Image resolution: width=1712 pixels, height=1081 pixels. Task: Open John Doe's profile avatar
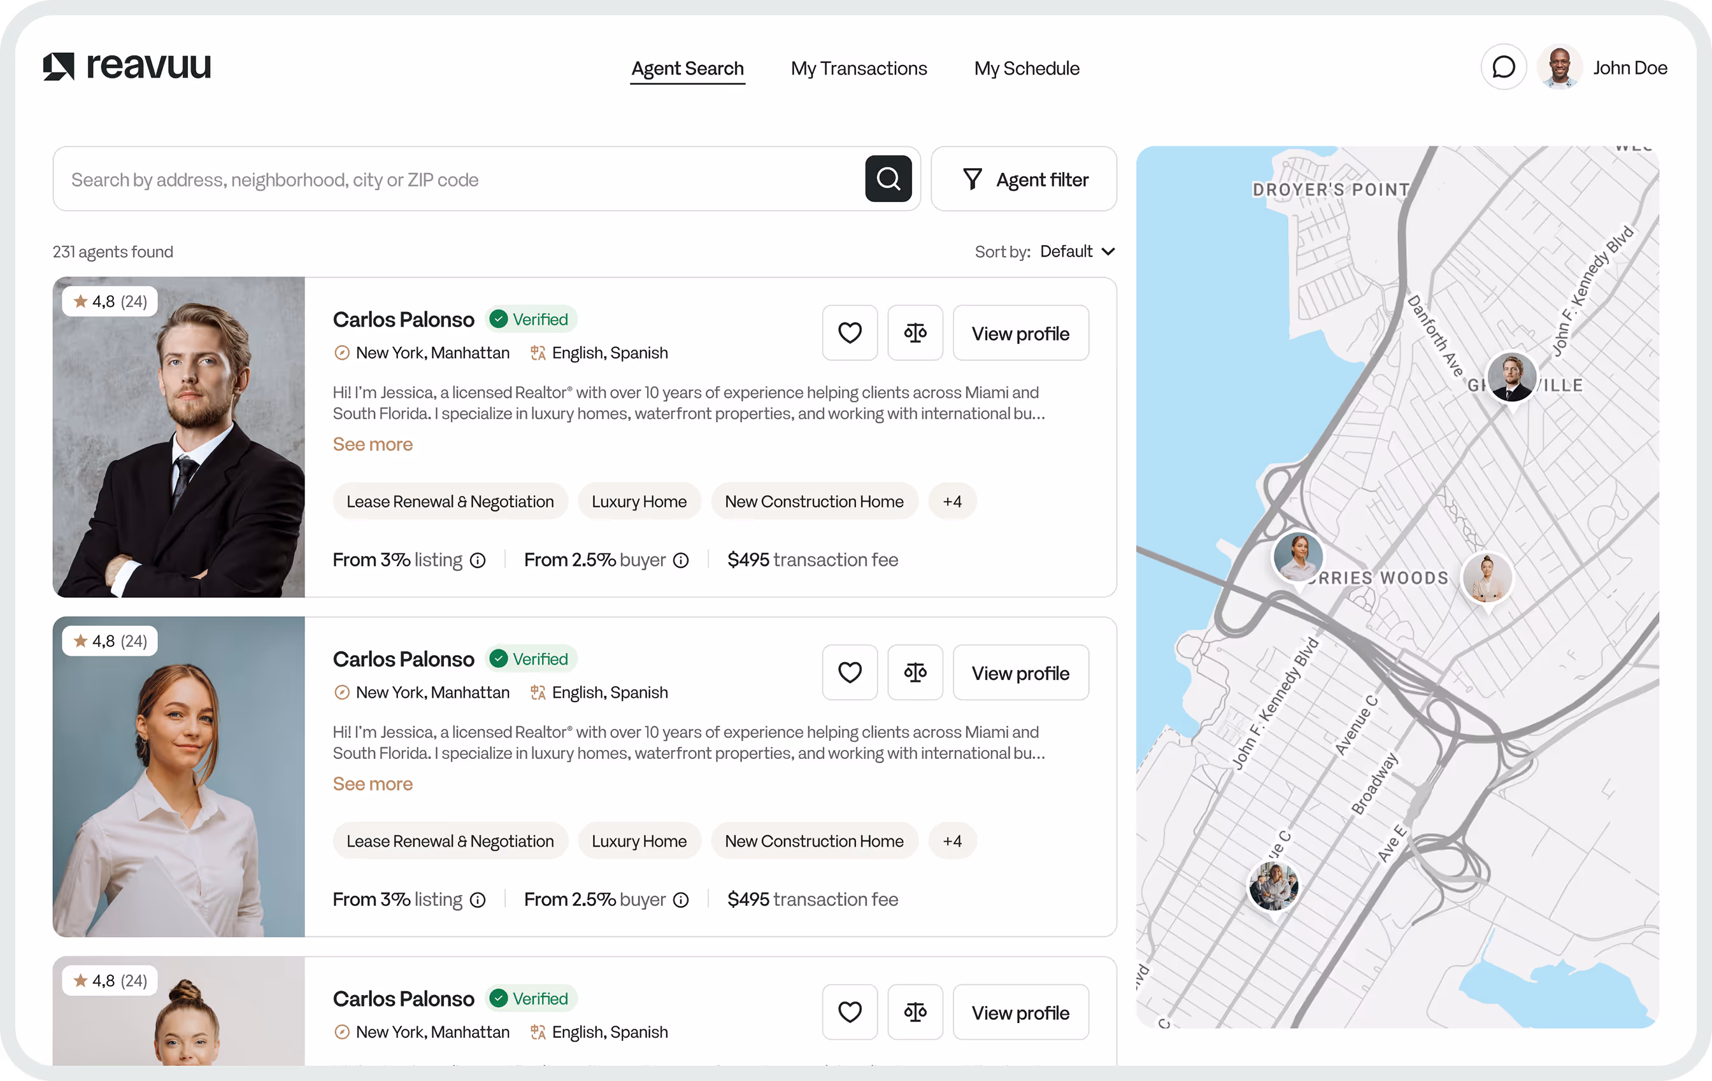pos(1559,67)
